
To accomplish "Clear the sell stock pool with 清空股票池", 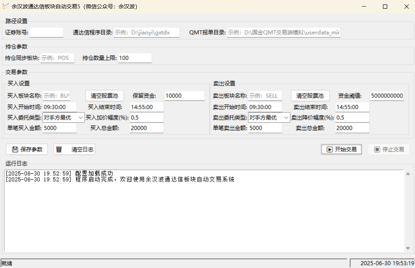I will tap(310, 96).
